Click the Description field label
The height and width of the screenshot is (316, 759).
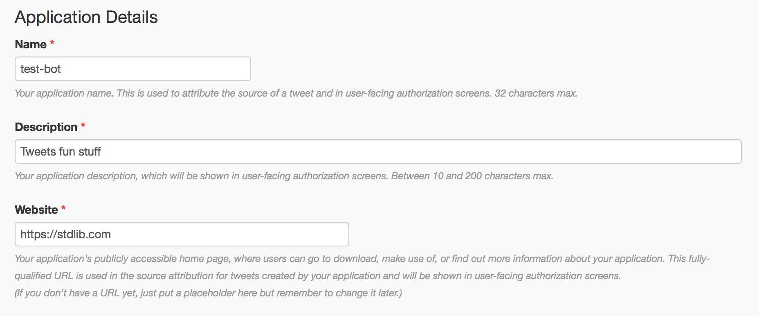[46, 127]
